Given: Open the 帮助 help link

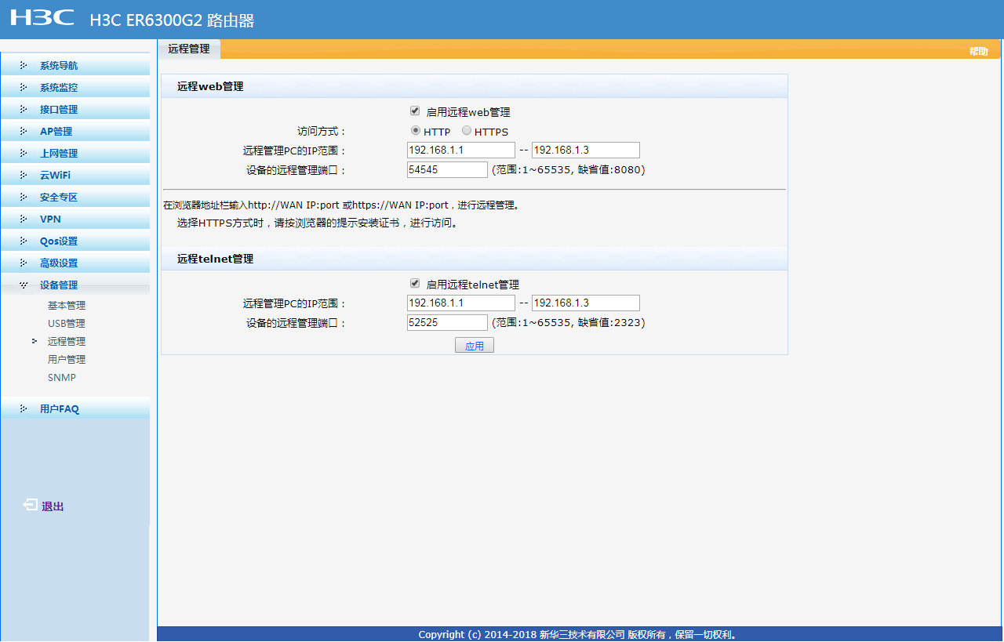Looking at the screenshot, I should (979, 52).
